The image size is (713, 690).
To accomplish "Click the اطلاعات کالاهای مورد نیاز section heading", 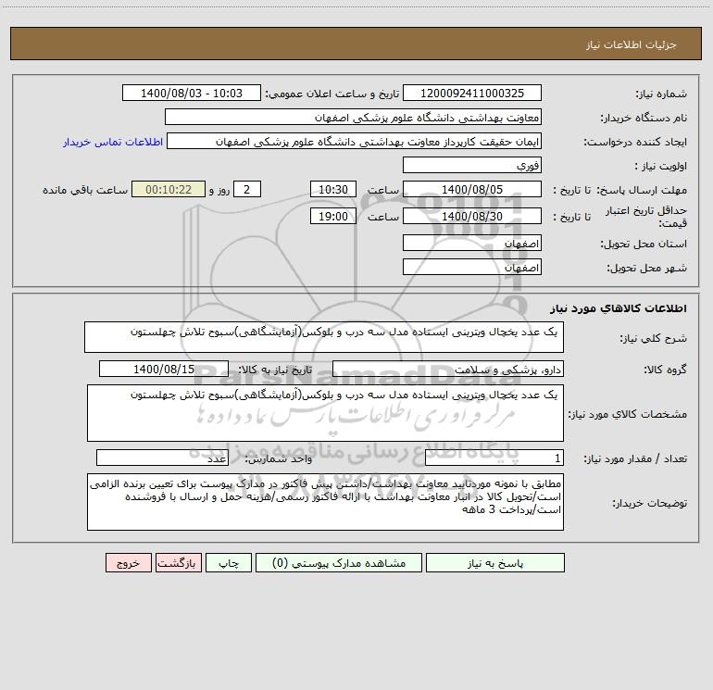I will pyautogui.click(x=618, y=308).
